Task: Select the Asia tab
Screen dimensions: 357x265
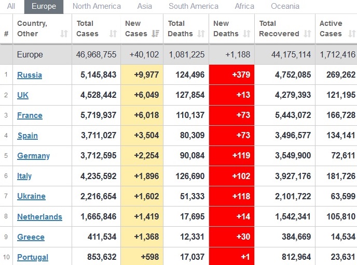Action: [x=145, y=6]
